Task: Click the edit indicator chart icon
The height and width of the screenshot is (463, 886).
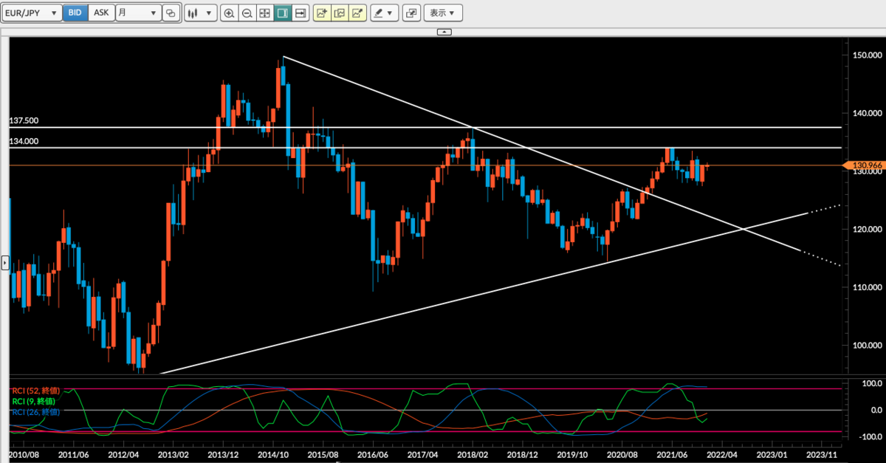Action: point(340,13)
